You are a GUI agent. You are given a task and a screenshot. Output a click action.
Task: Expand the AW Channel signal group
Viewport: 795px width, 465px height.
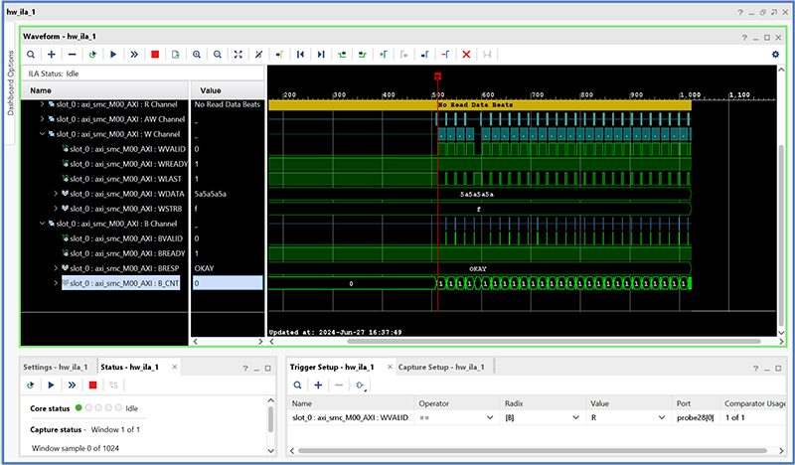tap(42, 118)
